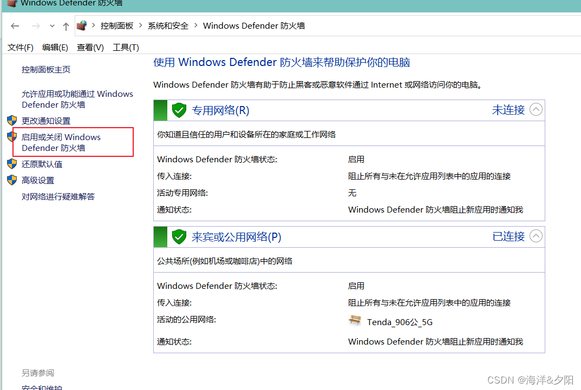Click bench icon next to Tenda_906公_5G
Image resolution: width=581 pixels, height=390 pixels.
click(x=355, y=320)
